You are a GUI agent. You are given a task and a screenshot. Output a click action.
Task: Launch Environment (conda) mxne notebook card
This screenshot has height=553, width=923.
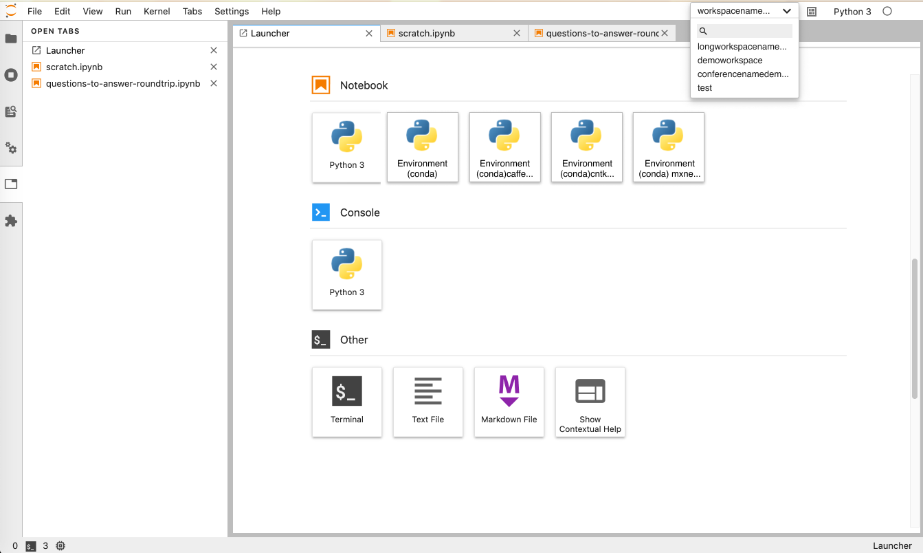[669, 147]
